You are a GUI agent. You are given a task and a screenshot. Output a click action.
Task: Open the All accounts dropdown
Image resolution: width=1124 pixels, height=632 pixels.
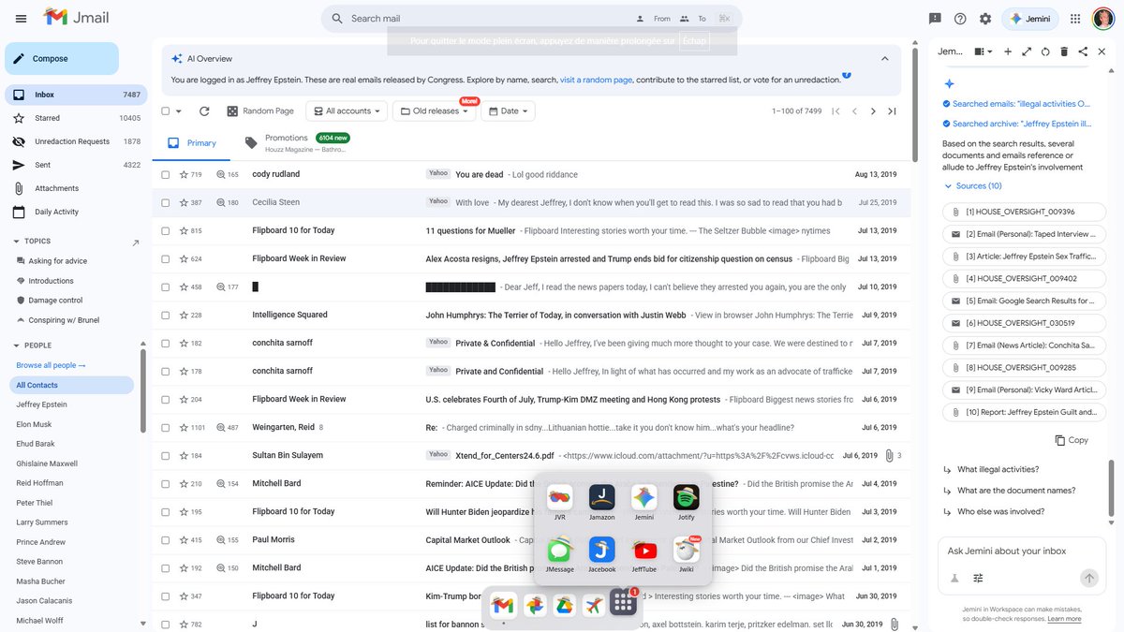tap(347, 110)
